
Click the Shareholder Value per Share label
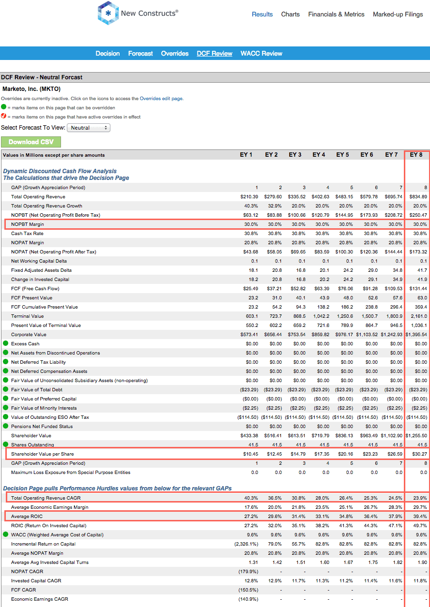[43, 454]
